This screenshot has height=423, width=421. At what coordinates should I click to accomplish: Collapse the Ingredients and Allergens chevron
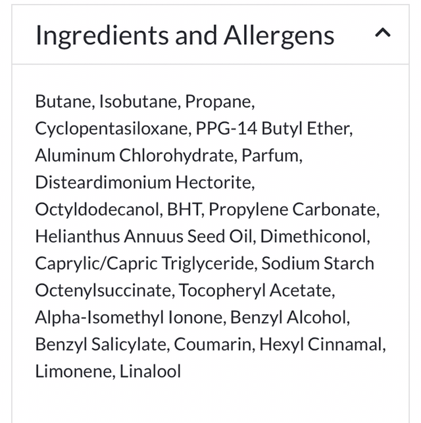(x=383, y=33)
